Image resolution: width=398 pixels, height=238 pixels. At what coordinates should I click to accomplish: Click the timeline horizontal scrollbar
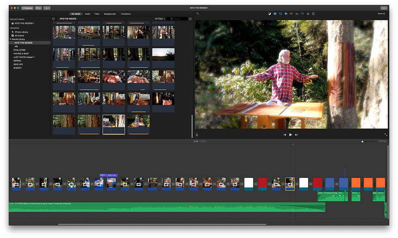tap(162, 224)
